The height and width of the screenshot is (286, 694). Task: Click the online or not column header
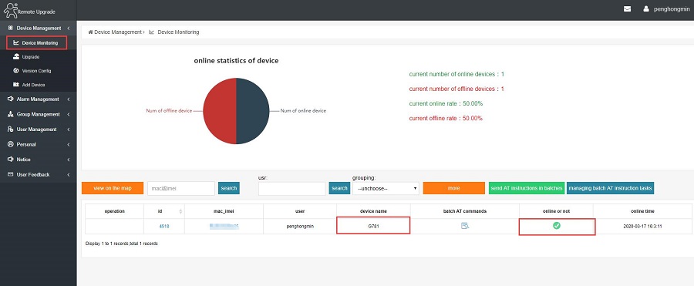pos(556,211)
